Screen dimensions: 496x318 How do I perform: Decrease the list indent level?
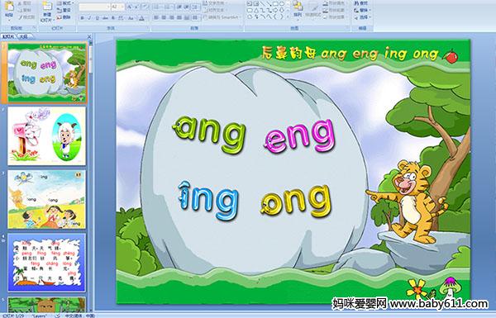click(x=179, y=7)
